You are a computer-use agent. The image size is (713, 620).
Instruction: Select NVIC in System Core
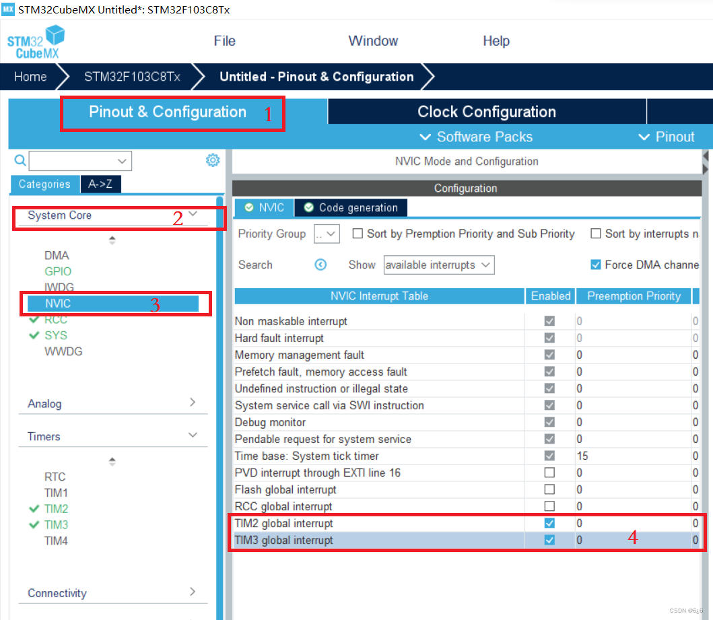112,303
